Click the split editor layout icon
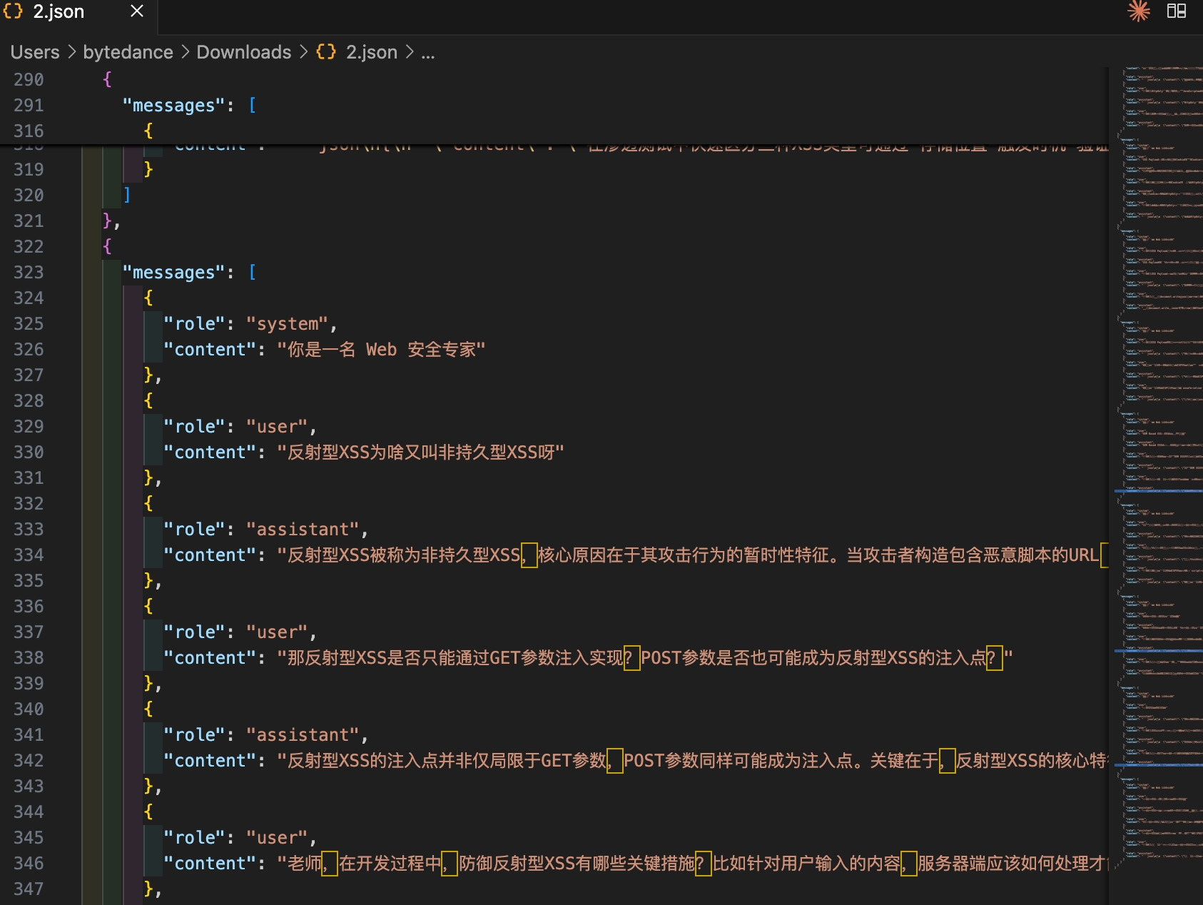The width and height of the screenshot is (1203, 905). (1176, 11)
